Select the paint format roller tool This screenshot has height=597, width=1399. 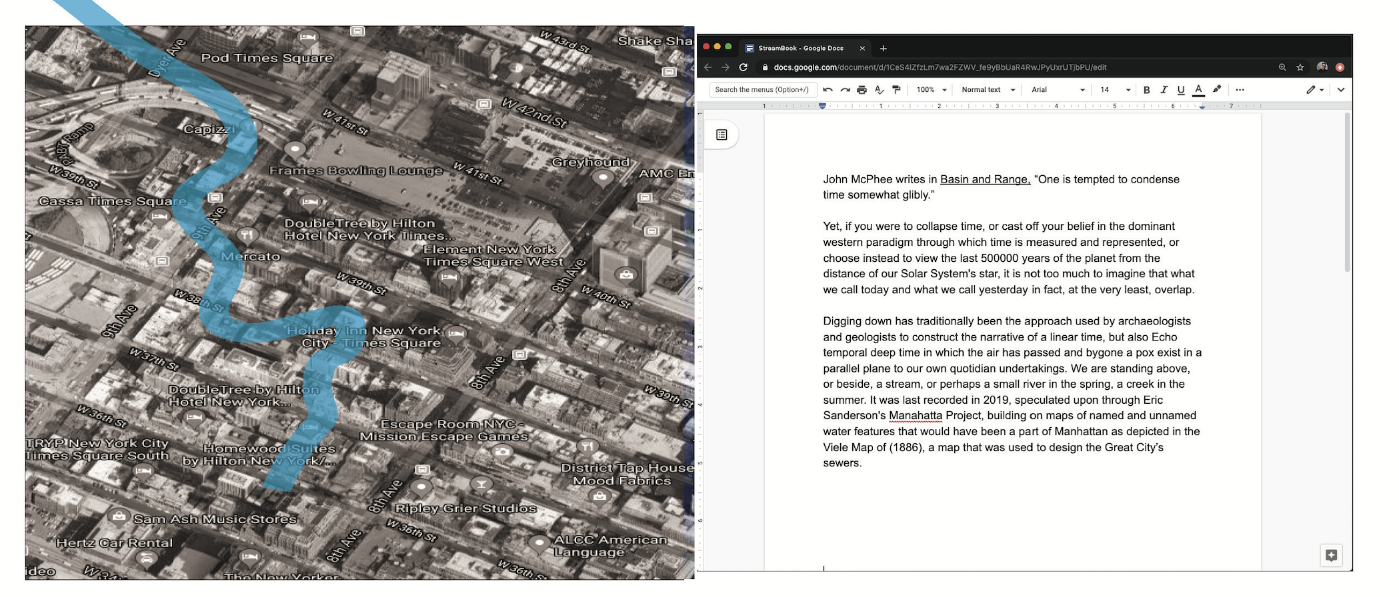point(896,90)
